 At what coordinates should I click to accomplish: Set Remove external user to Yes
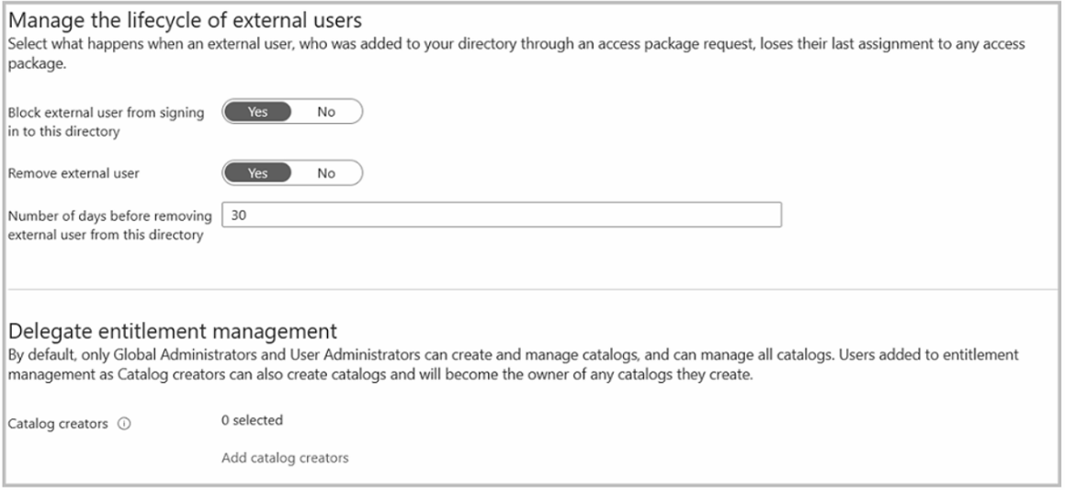(257, 173)
